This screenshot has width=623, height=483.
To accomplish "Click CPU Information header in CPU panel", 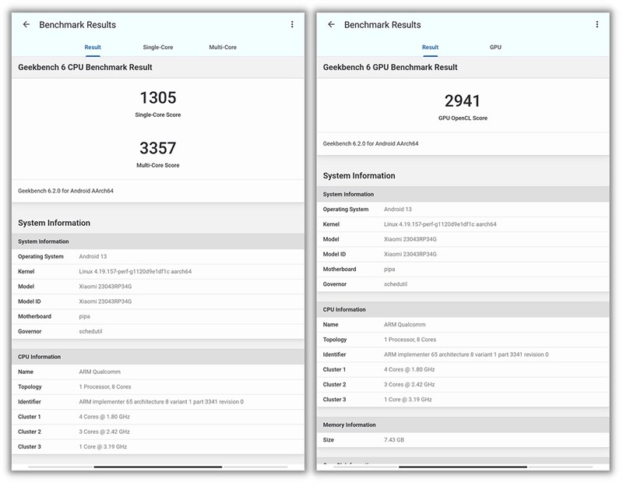I will coord(158,357).
